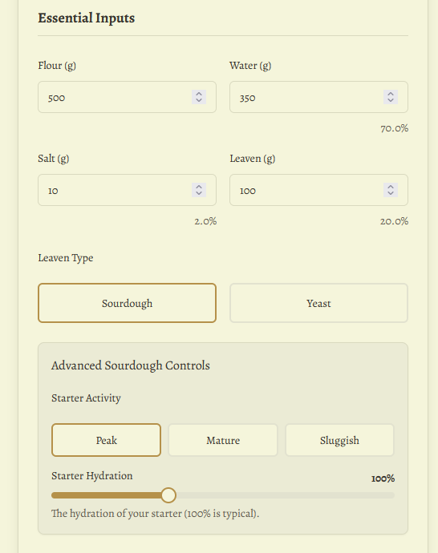Set starter activity to Sluggish
438x553 pixels.
(x=339, y=440)
